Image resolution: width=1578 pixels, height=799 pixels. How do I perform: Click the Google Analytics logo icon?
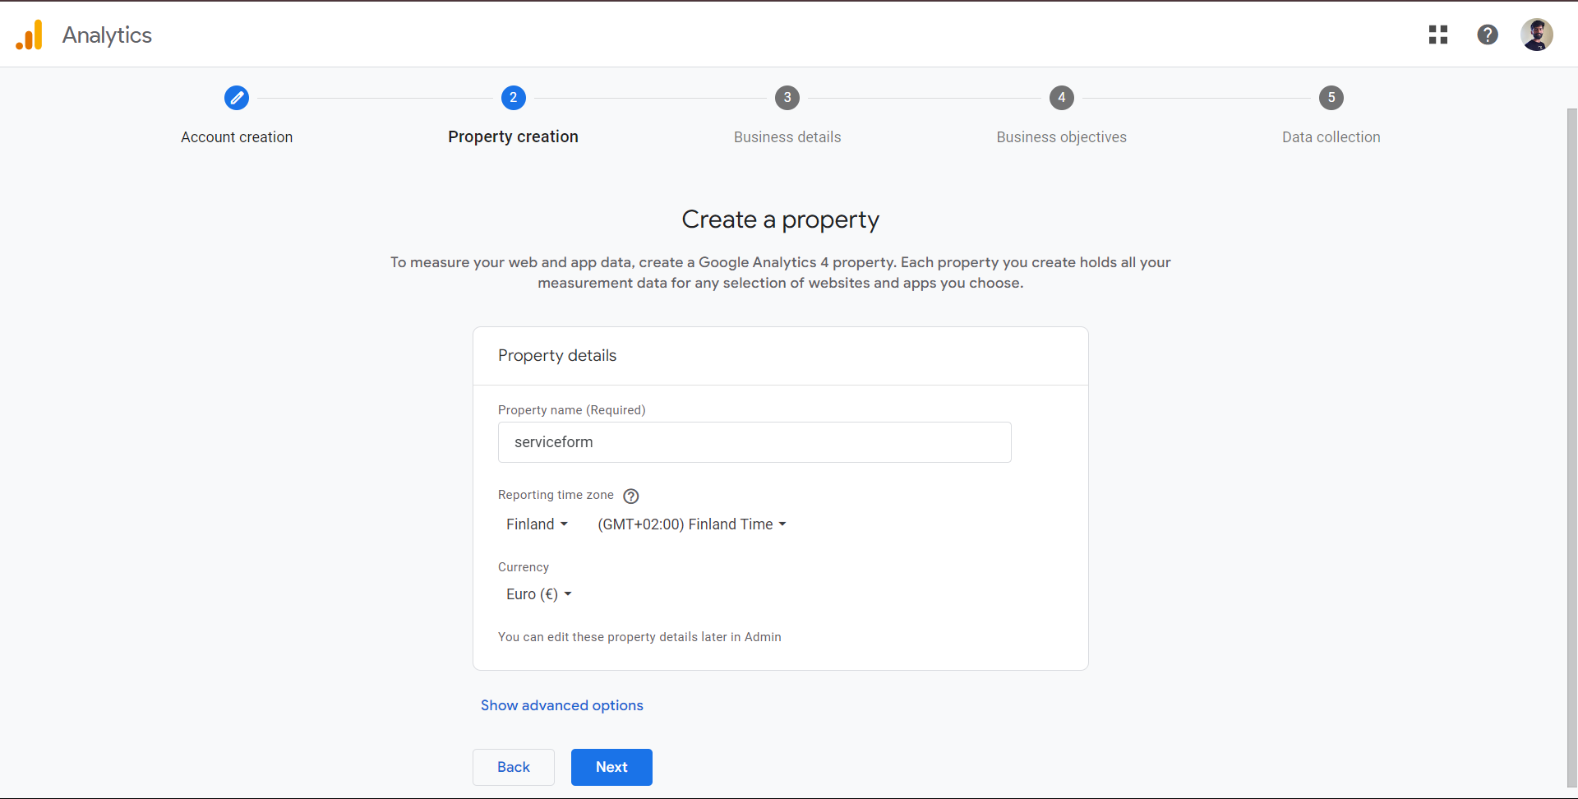(29, 35)
